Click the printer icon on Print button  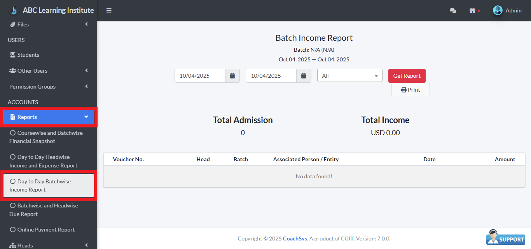[403, 89]
